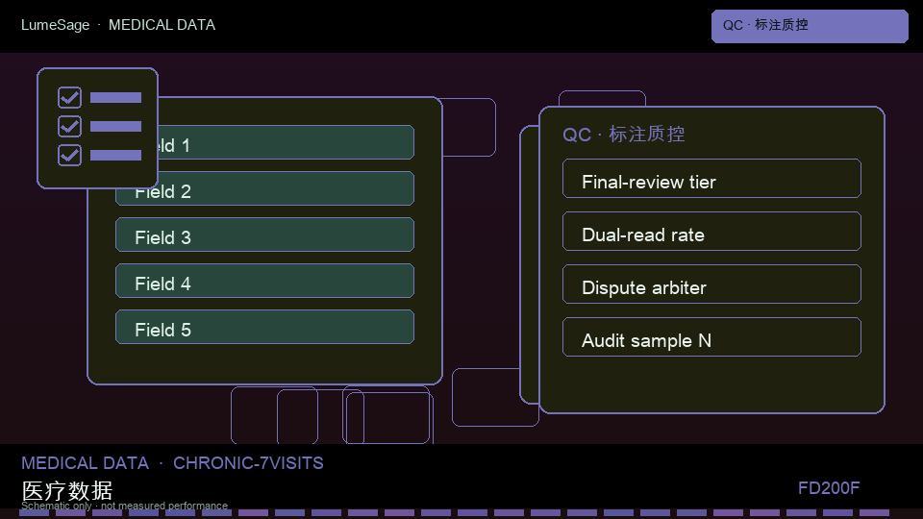This screenshot has width=923, height=519.
Task: Click the QC · 标注质控 header button
Action: (810, 26)
